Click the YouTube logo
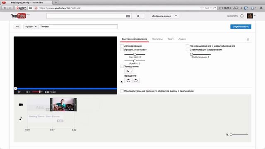The height and width of the screenshot is (149, 265). click(x=19, y=16)
